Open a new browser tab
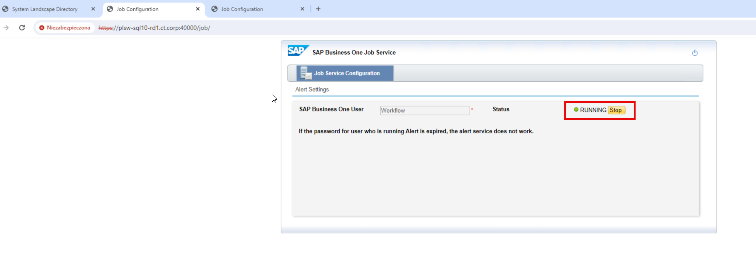Screen dimensions: 756x273 click(318, 9)
